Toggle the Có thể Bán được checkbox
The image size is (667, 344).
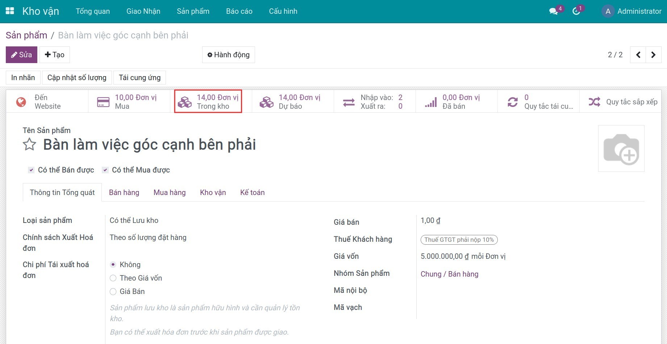[x=32, y=170]
